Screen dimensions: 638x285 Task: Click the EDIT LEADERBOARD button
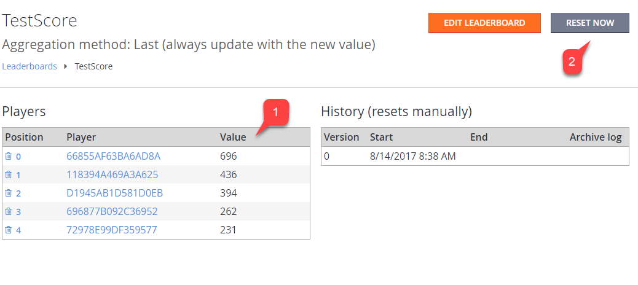(484, 23)
